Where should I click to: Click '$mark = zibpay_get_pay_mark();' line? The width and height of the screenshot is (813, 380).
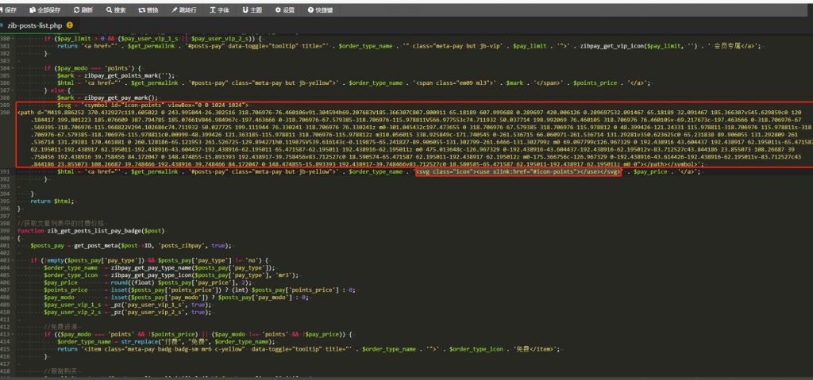(107, 97)
